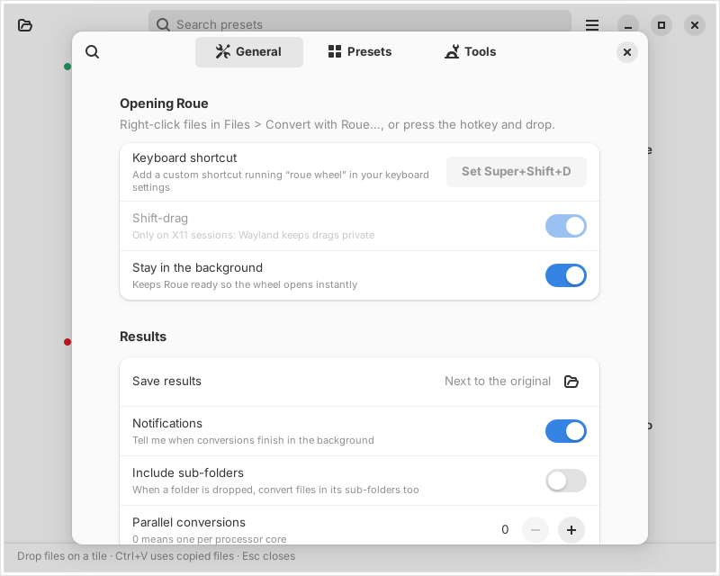Click the Keyboard shortcut row title

point(184,158)
